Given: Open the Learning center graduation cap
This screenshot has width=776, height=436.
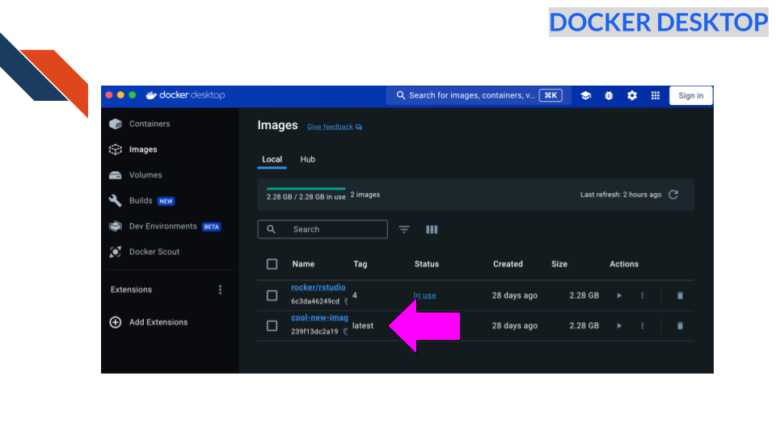Looking at the screenshot, I should pyautogui.click(x=585, y=95).
